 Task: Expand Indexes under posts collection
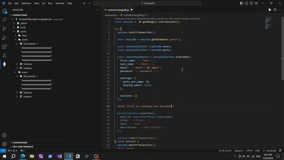tap(28, 68)
